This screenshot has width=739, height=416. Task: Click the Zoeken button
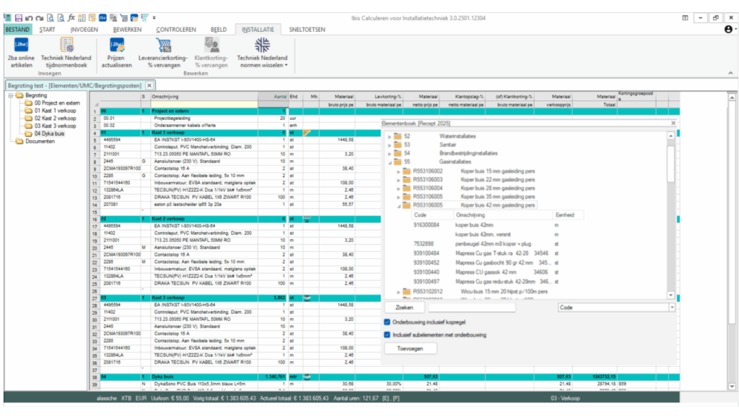click(x=403, y=307)
